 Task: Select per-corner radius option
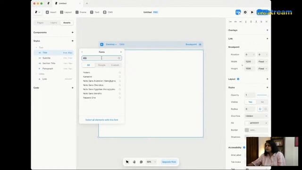click(265, 109)
